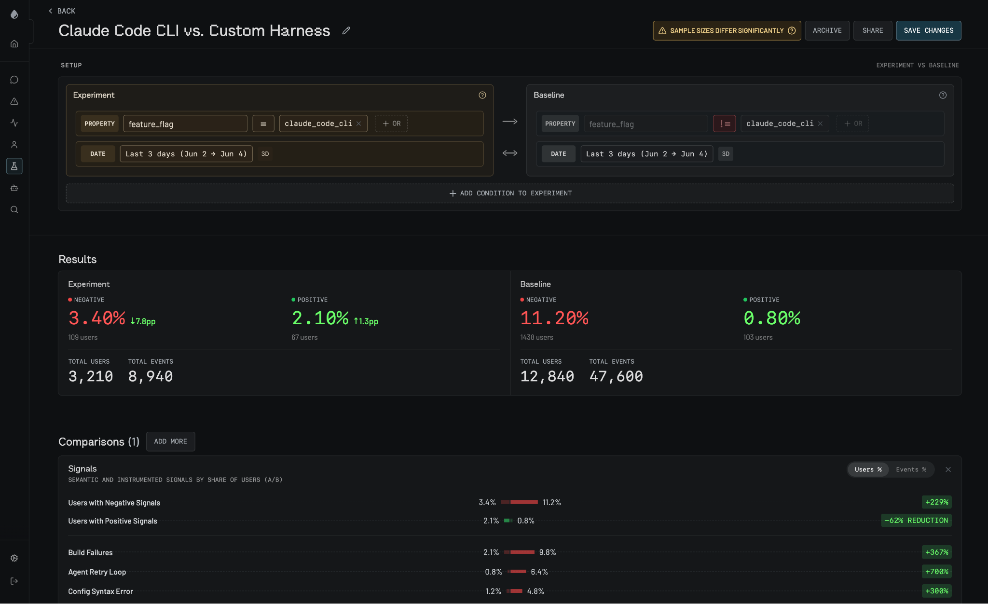Image resolution: width=988 pixels, height=604 pixels.
Task: Open the experiments flask sidebar icon
Action: (x=14, y=166)
